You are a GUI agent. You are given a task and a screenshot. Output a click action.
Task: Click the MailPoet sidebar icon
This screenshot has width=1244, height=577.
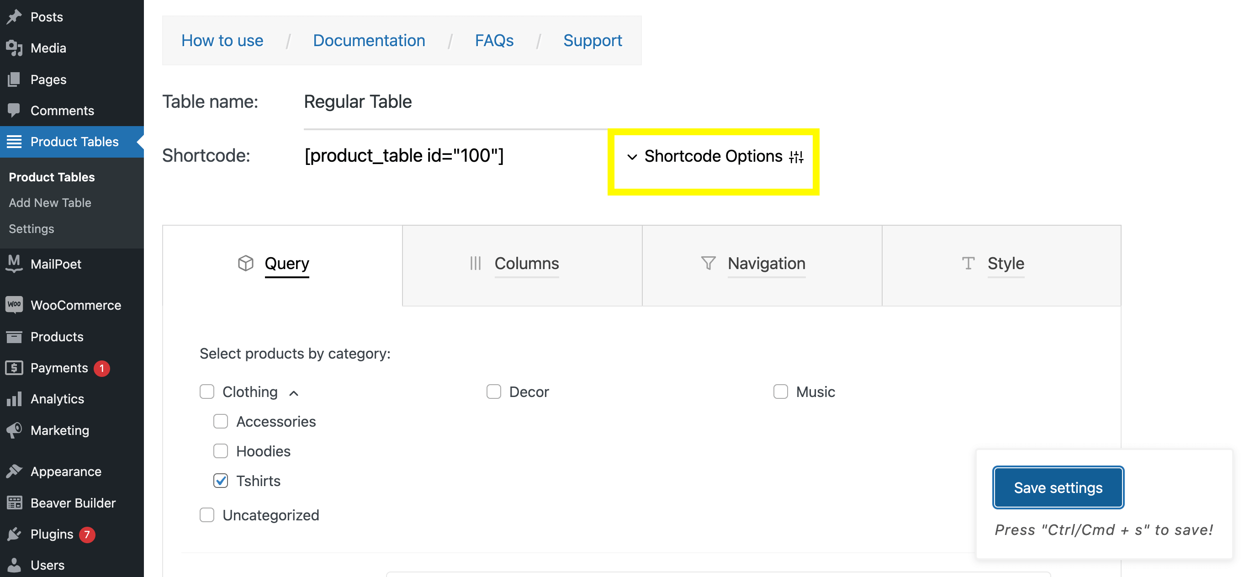[x=15, y=264]
